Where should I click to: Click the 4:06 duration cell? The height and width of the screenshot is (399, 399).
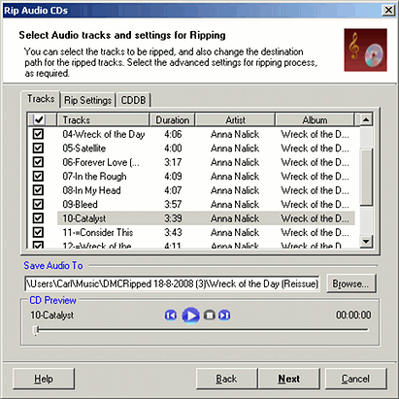(x=173, y=134)
